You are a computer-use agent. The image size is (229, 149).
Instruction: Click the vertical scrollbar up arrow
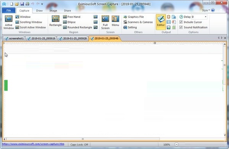225,44
